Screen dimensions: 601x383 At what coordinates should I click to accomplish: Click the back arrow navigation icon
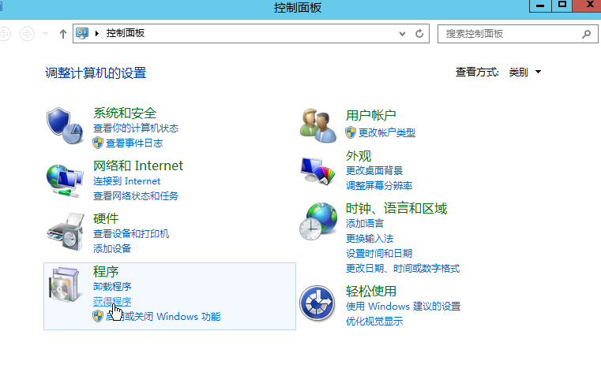click(x=5, y=34)
